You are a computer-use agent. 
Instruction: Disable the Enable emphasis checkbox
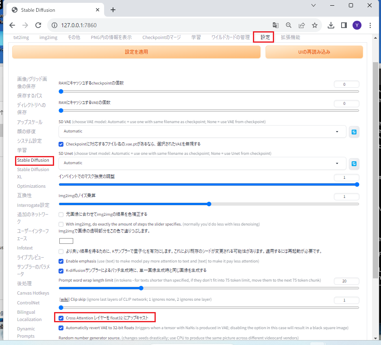pos(61,261)
